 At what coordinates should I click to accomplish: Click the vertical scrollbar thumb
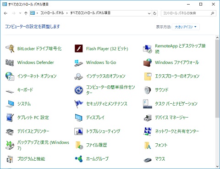pyautogui.click(x=217, y=79)
